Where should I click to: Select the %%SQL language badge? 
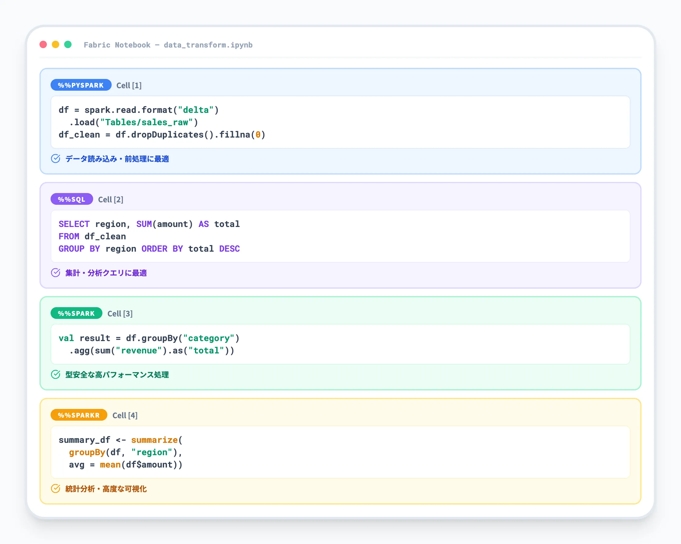pos(72,199)
